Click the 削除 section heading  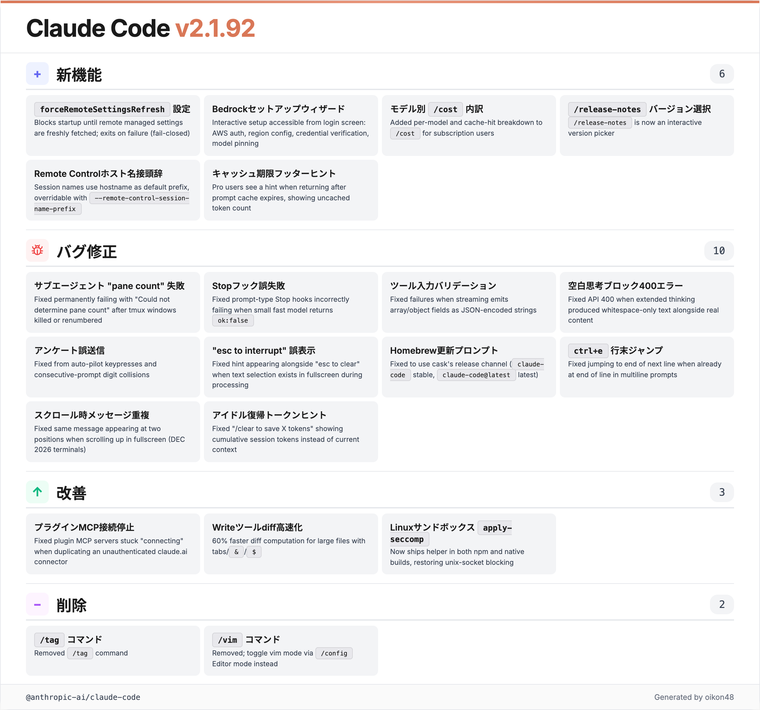point(72,605)
